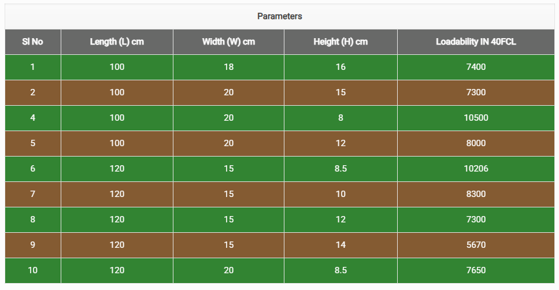Click the Parameters table title

pos(279,16)
